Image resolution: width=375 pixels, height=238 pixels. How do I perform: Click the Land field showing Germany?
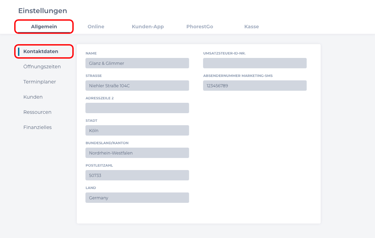[137, 198]
